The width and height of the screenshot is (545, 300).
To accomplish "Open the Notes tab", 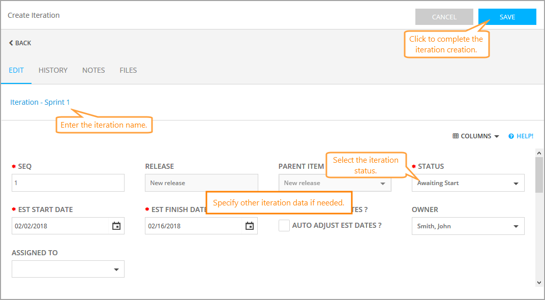I will click(x=94, y=70).
